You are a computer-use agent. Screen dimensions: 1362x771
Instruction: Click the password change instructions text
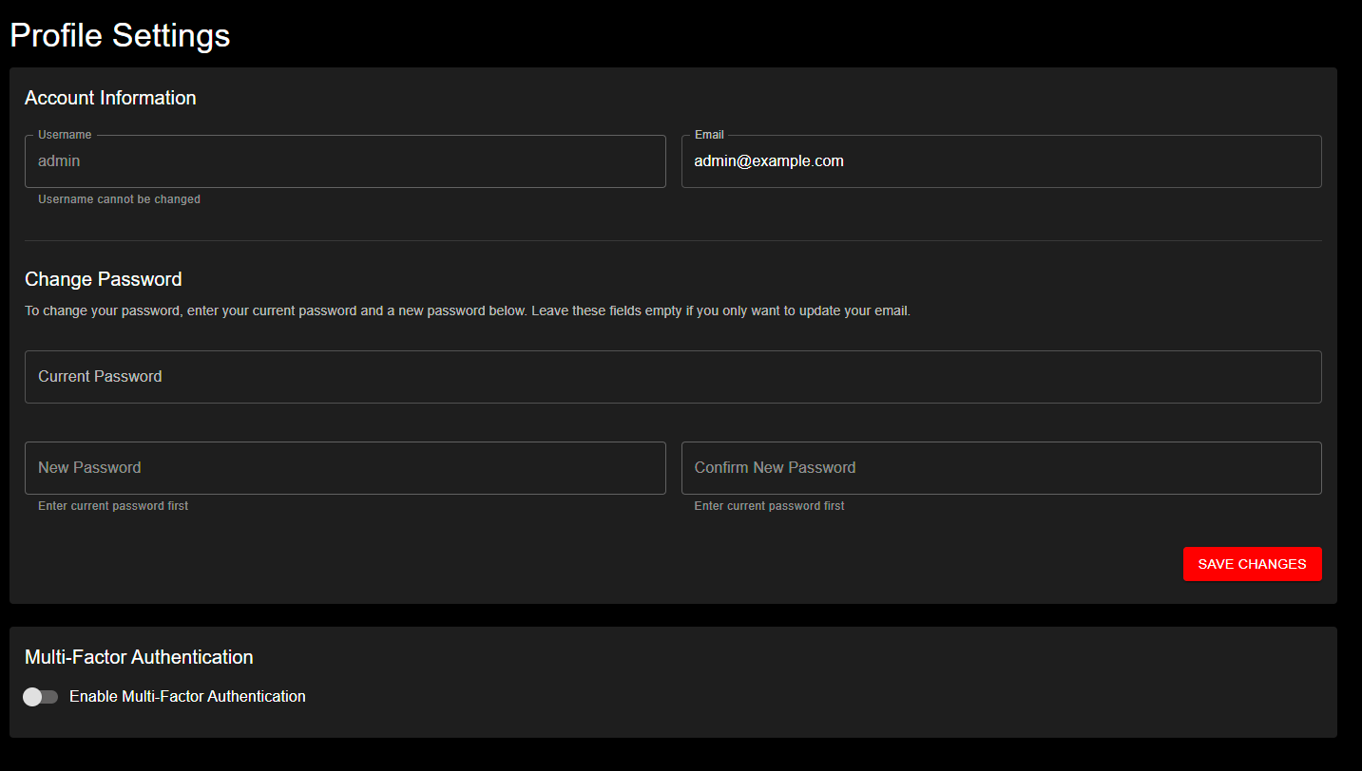click(x=468, y=310)
